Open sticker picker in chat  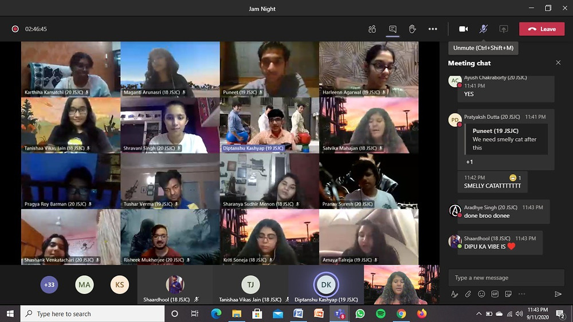508,294
